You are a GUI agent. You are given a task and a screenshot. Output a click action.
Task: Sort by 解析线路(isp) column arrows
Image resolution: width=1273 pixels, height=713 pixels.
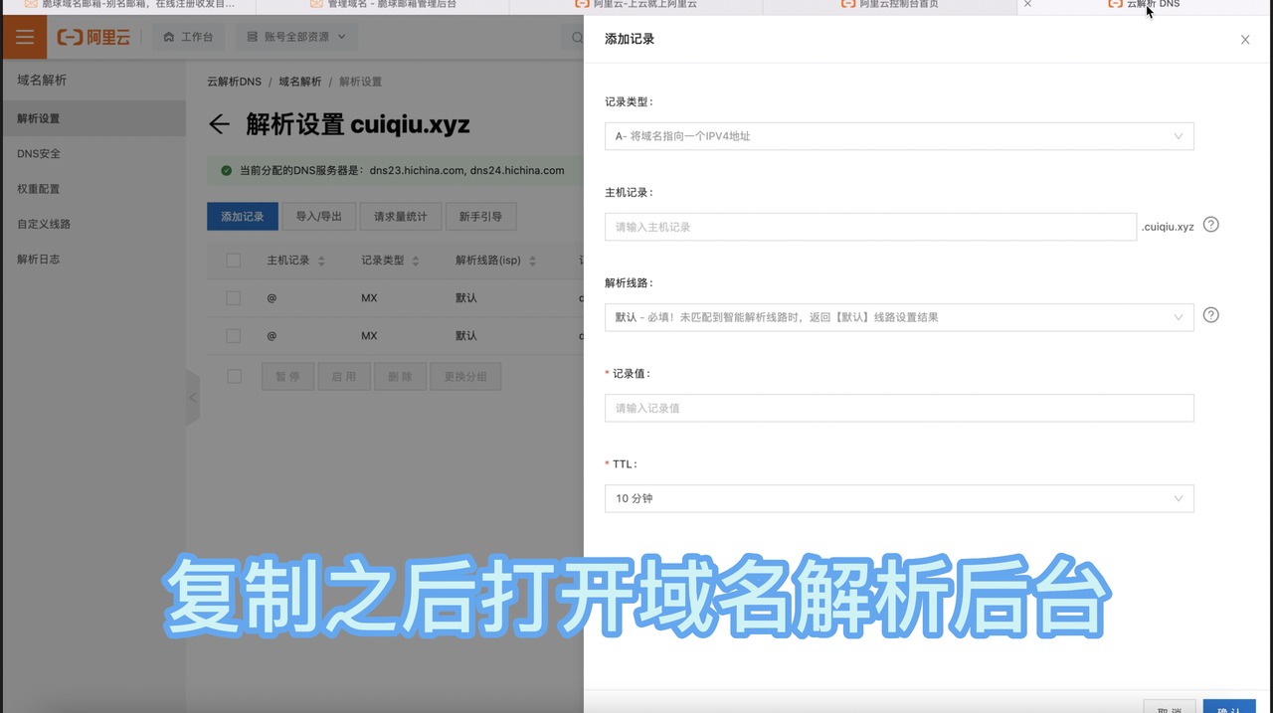[x=532, y=262]
